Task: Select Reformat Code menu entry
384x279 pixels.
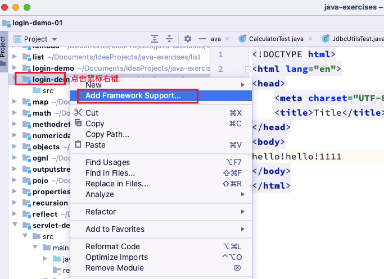Action: pyautogui.click(x=161, y=246)
